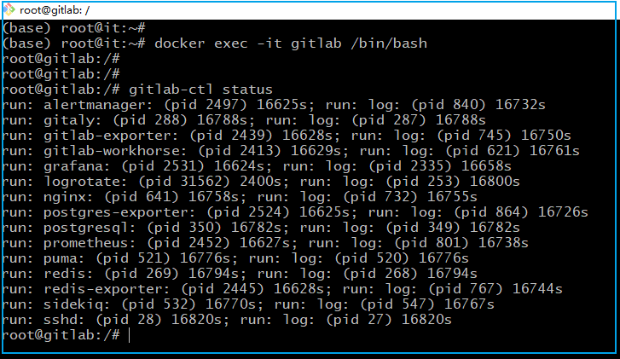The height and width of the screenshot is (359, 620).
Task: Click the 'redis:' status row
Action: coord(240,274)
